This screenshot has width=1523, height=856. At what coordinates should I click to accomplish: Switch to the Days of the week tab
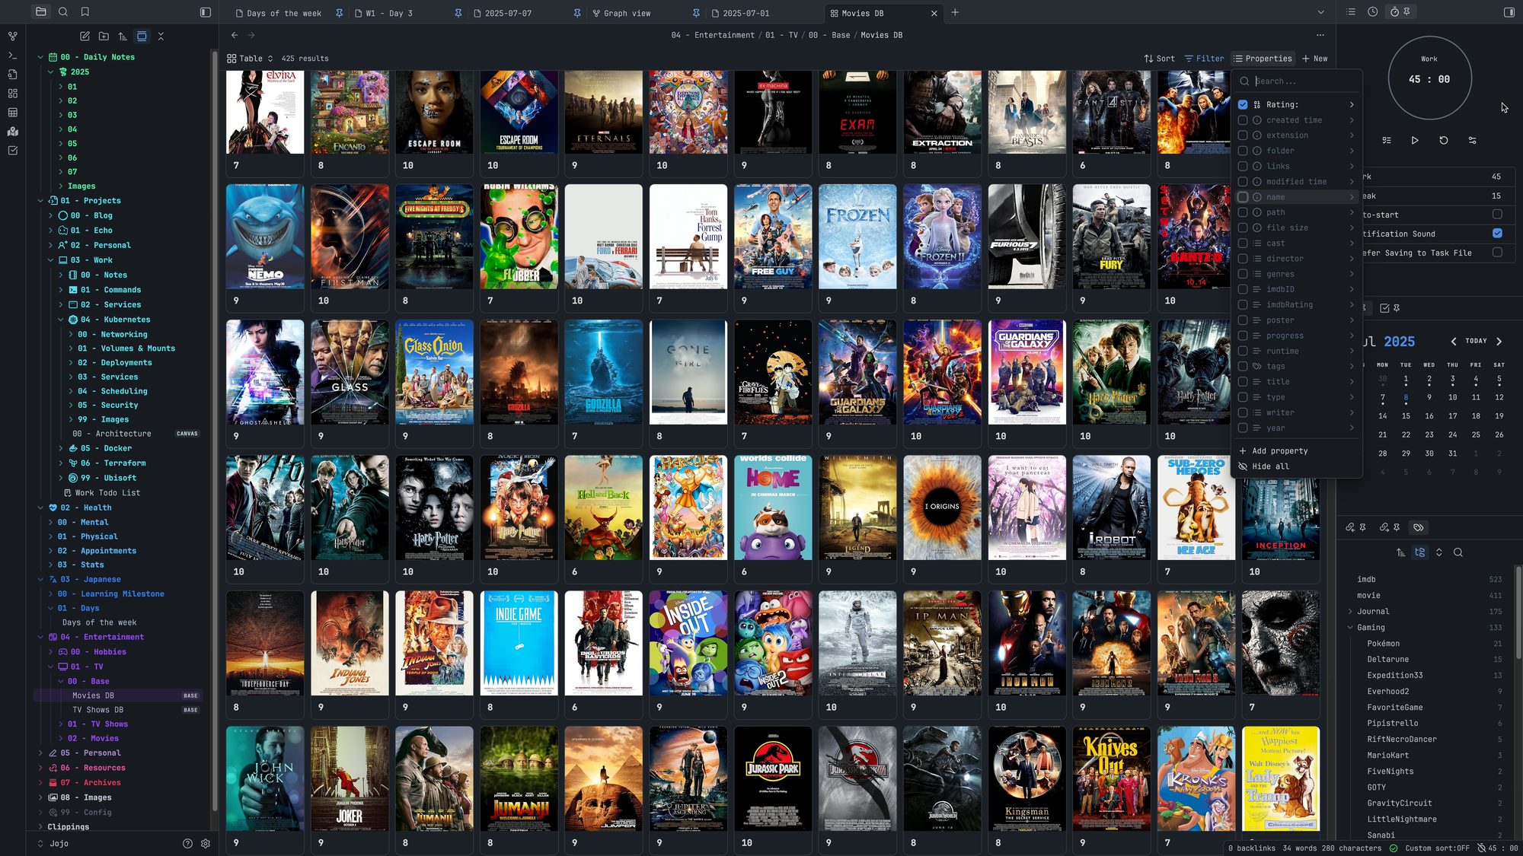click(284, 13)
